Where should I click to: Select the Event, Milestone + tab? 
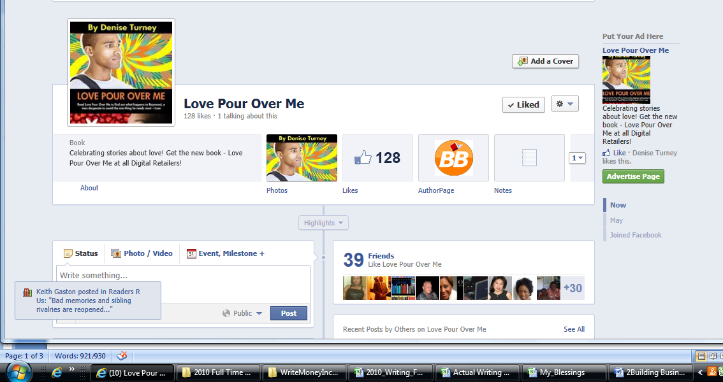(226, 253)
